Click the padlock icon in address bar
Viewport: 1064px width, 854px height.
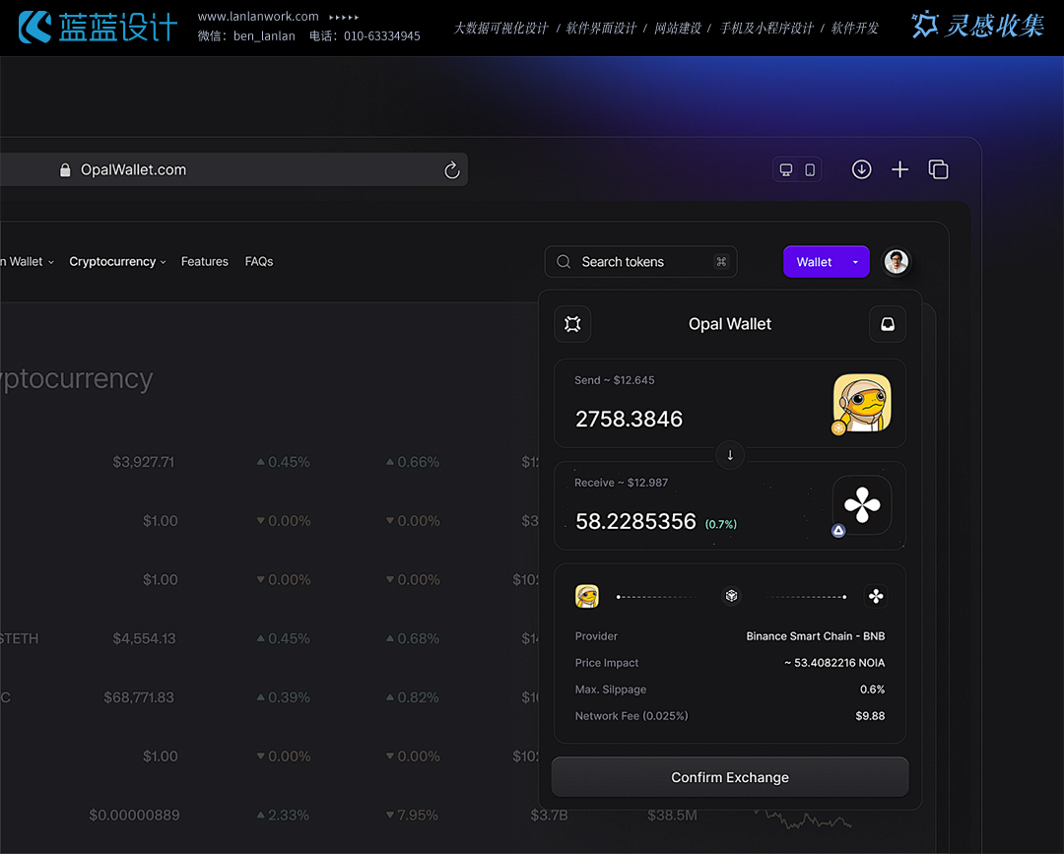click(x=65, y=170)
